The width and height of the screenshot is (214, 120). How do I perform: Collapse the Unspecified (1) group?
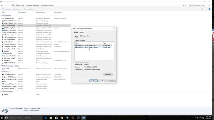(1, 92)
